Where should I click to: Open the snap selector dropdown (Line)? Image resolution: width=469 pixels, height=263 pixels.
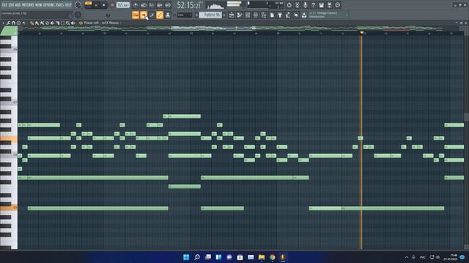point(185,15)
